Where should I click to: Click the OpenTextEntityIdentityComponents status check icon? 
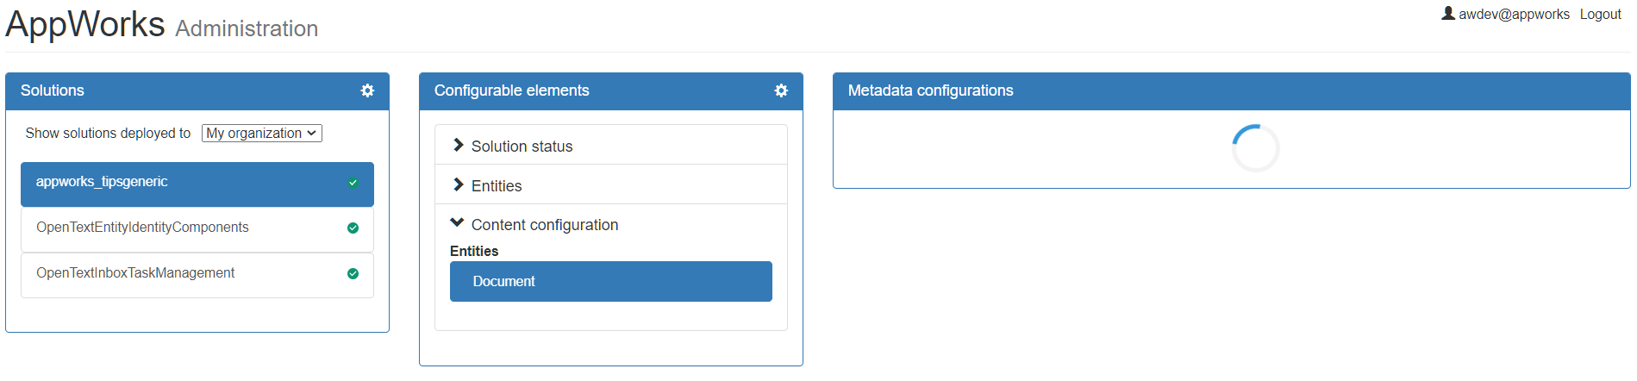pos(353,228)
